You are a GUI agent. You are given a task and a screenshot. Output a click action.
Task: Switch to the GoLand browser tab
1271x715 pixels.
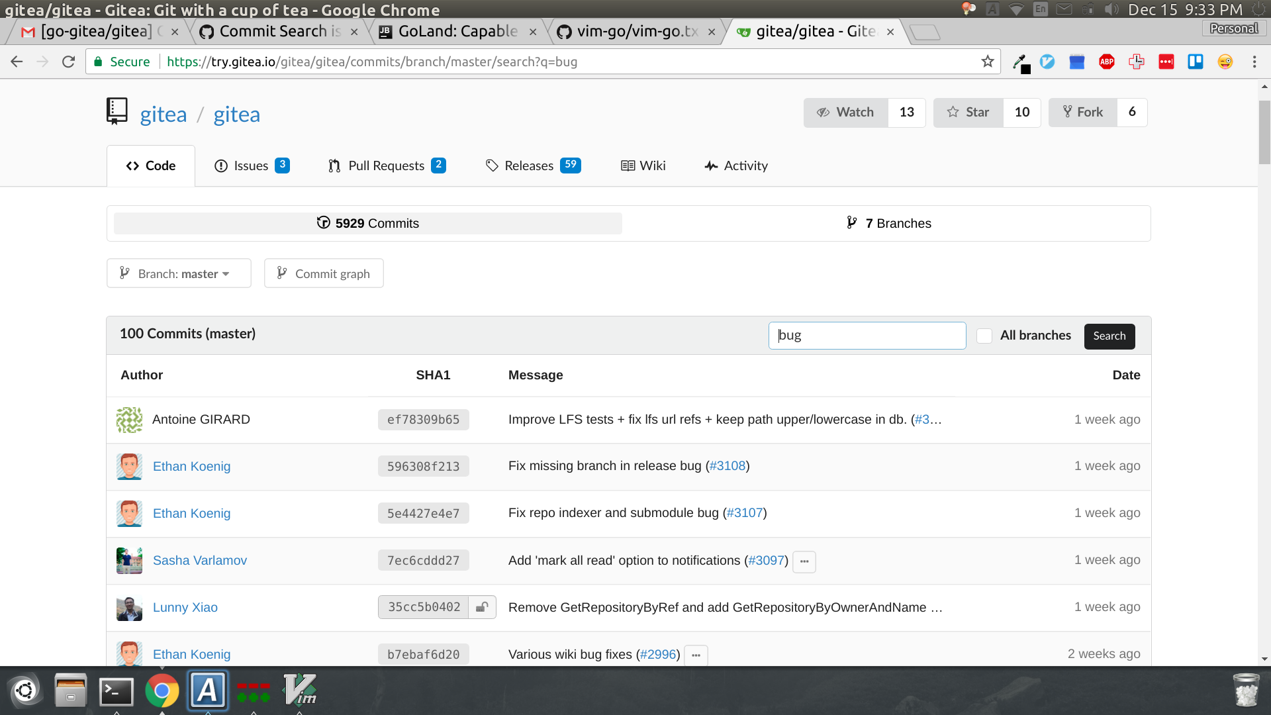point(457,31)
